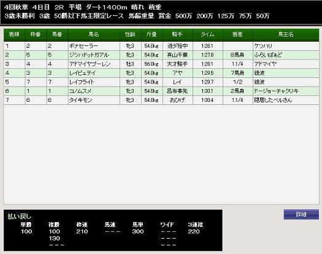The height and width of the screenshot is (254, 322).
Task: Select owner name ドージョーチャクリキ
Action: 276,91
